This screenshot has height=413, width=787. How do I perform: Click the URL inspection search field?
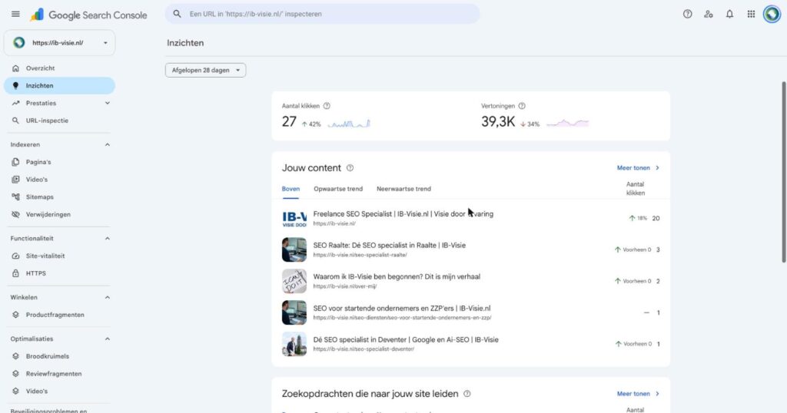322,14
